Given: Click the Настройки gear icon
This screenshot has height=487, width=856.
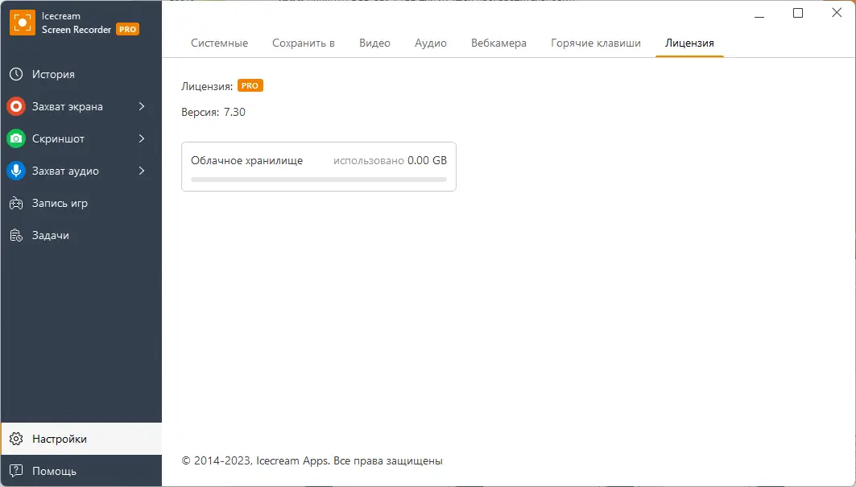Looking at the screenshot, I should tap(16, 439).
